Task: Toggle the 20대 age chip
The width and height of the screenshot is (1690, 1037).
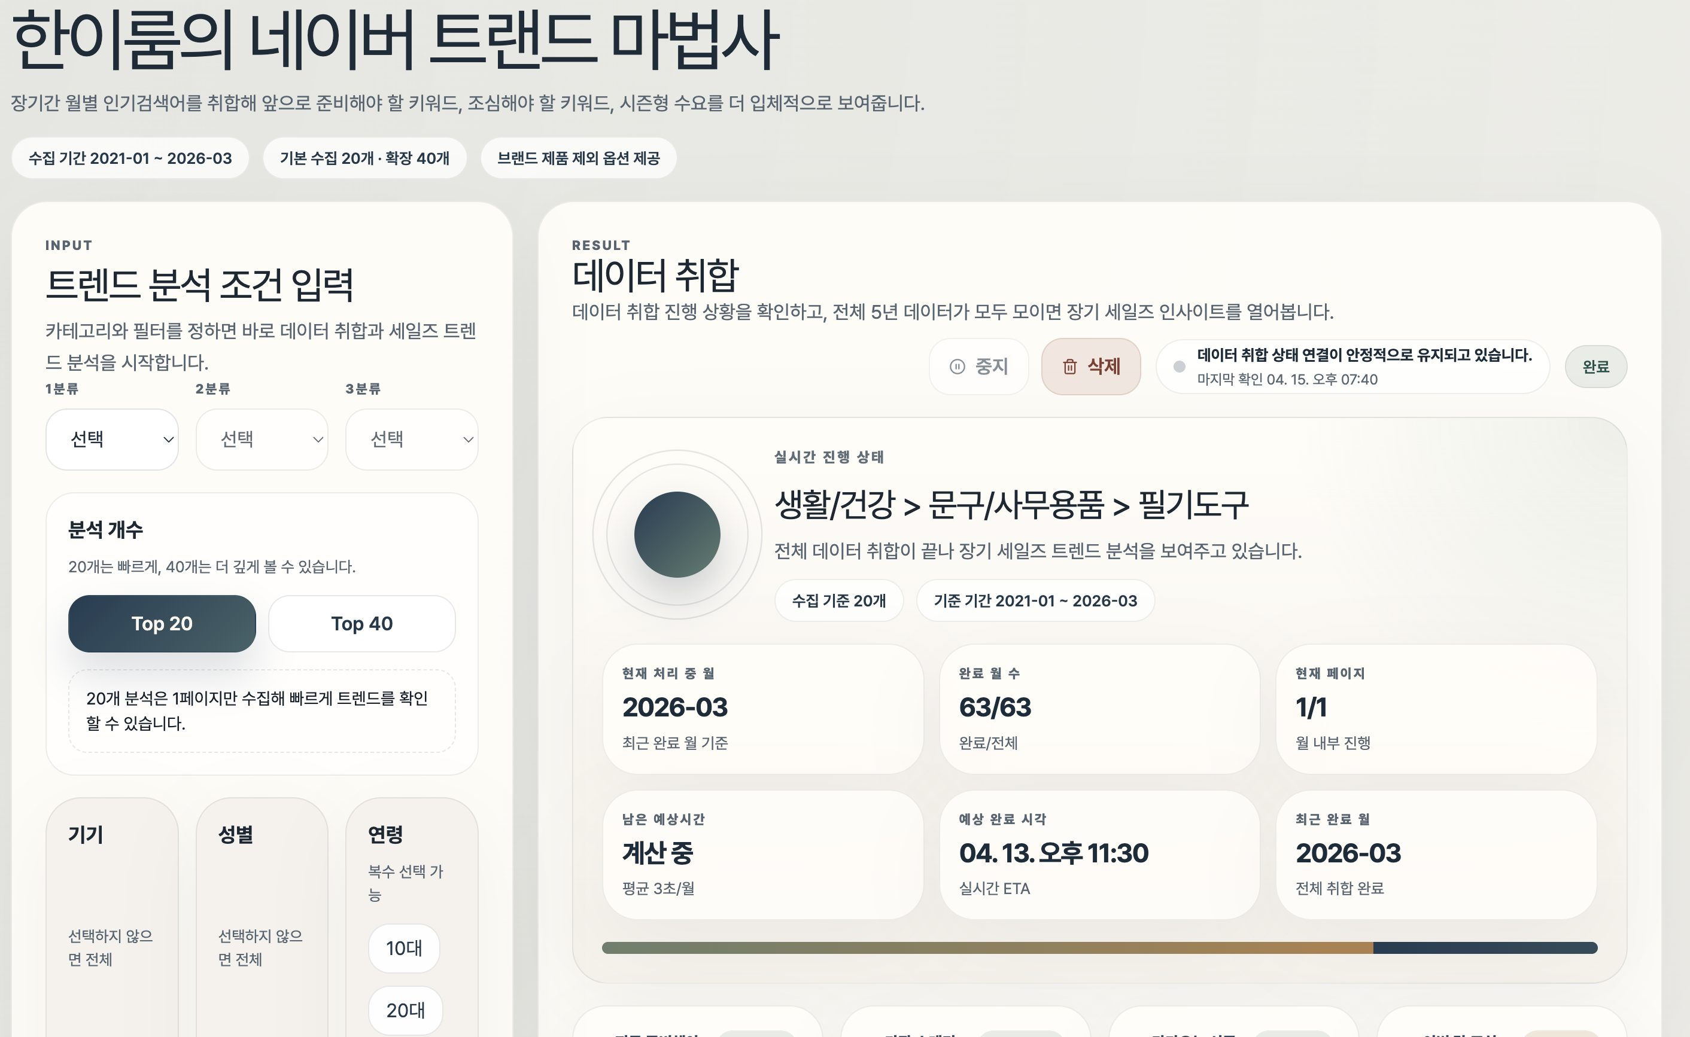Action: (406, 1010)
